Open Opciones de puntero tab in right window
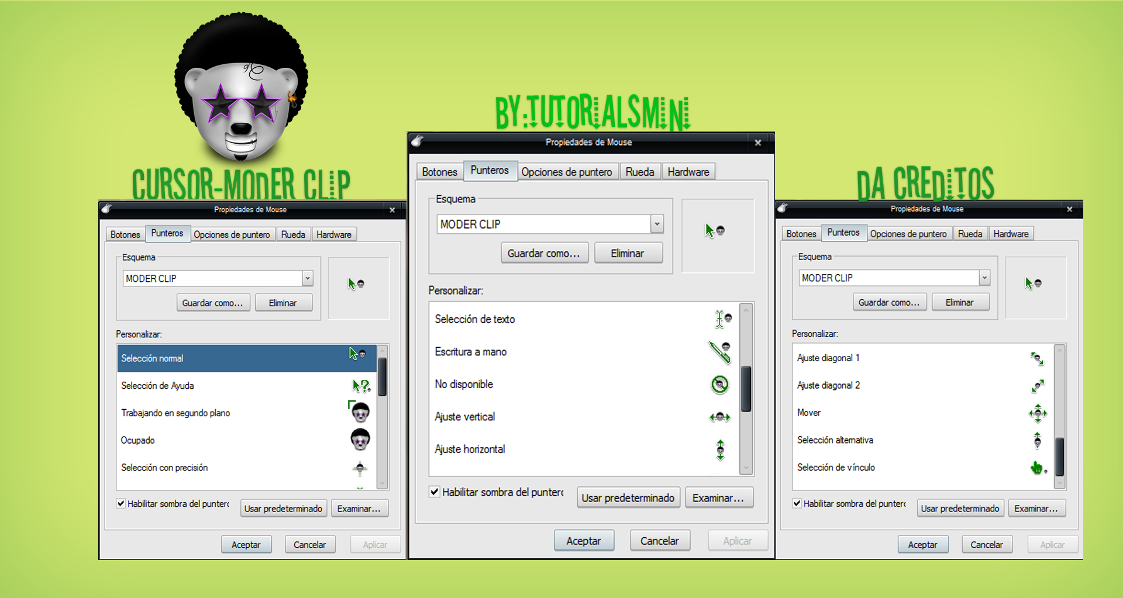This screenshot has height=598, width=1123. point(908,234)
